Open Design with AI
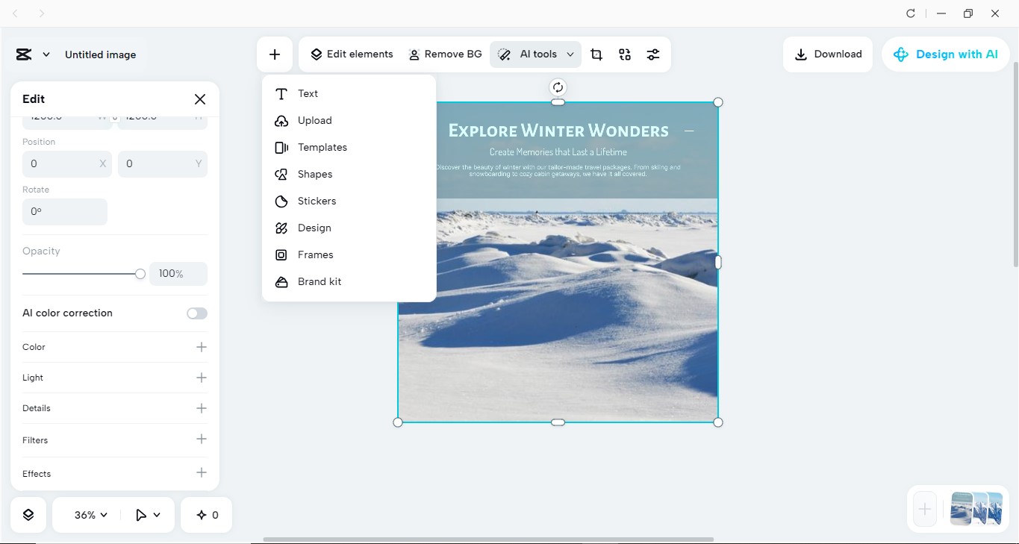The image size is (1019, 544). point(946,54)
